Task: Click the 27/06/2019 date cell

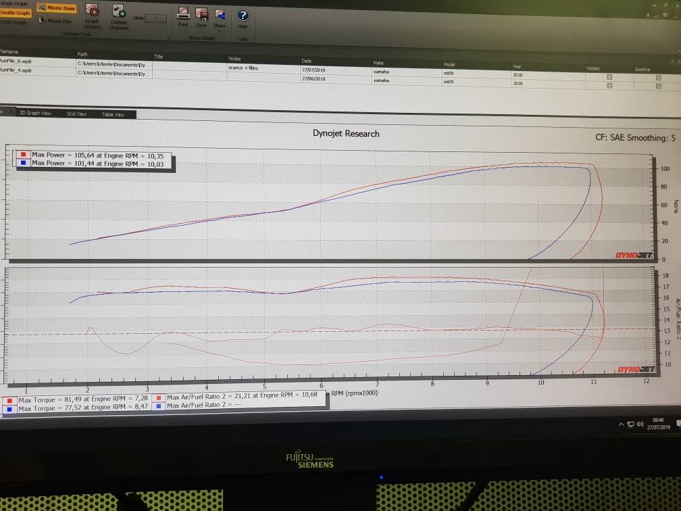Action: point(313,78)
